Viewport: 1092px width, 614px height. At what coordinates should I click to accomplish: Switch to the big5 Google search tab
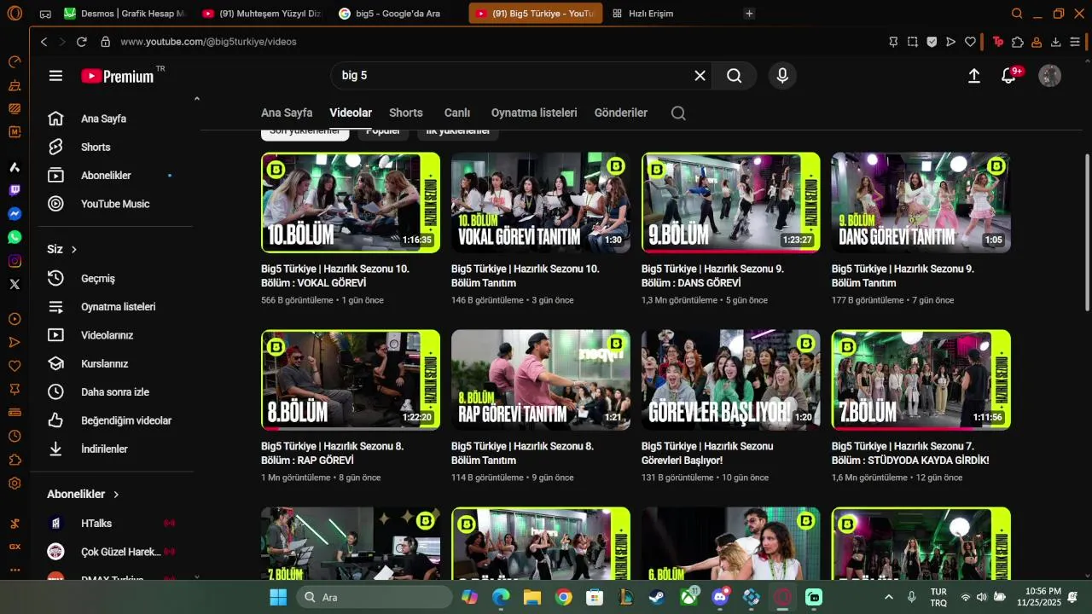(x=398, y=14)
